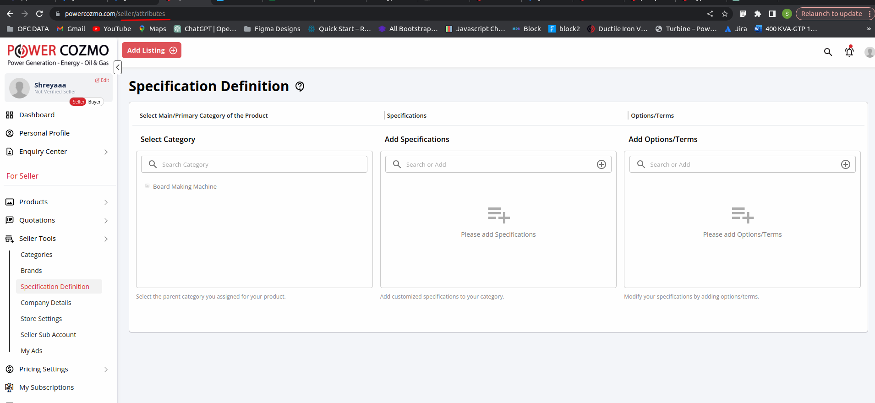The image size is (875, 403).
Task: Open Company Details in the sidebar
Action: (46, 303)
